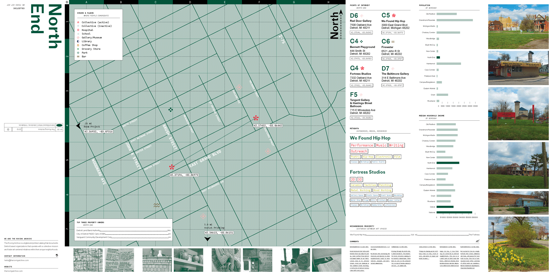Open the hello@therovingarchive.com email link
This screenshot has width=553, height=276.
[17, 260]
